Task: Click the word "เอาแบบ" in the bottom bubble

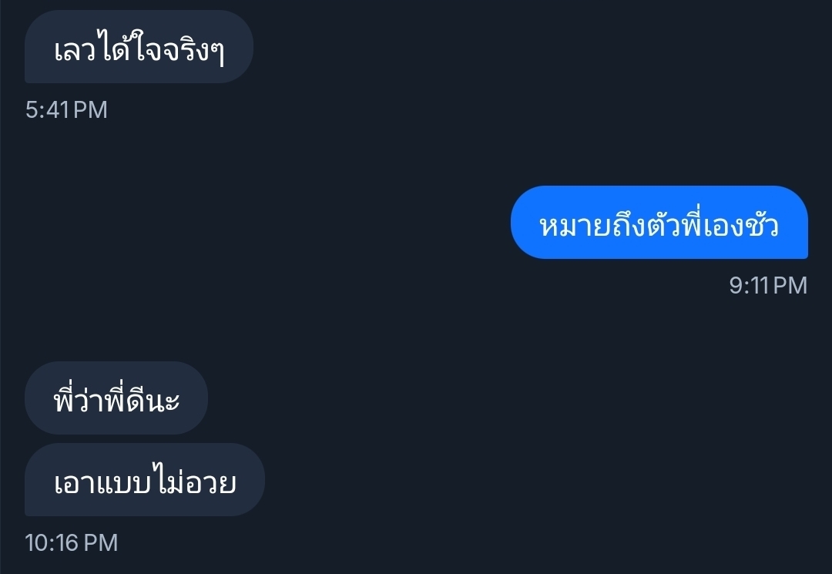Action: (103, 483)
